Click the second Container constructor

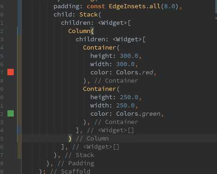point(100,89)
